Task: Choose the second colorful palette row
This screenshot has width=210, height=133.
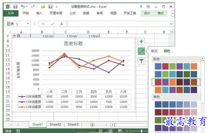Action: pyautogui.click(x=176, y=74)
